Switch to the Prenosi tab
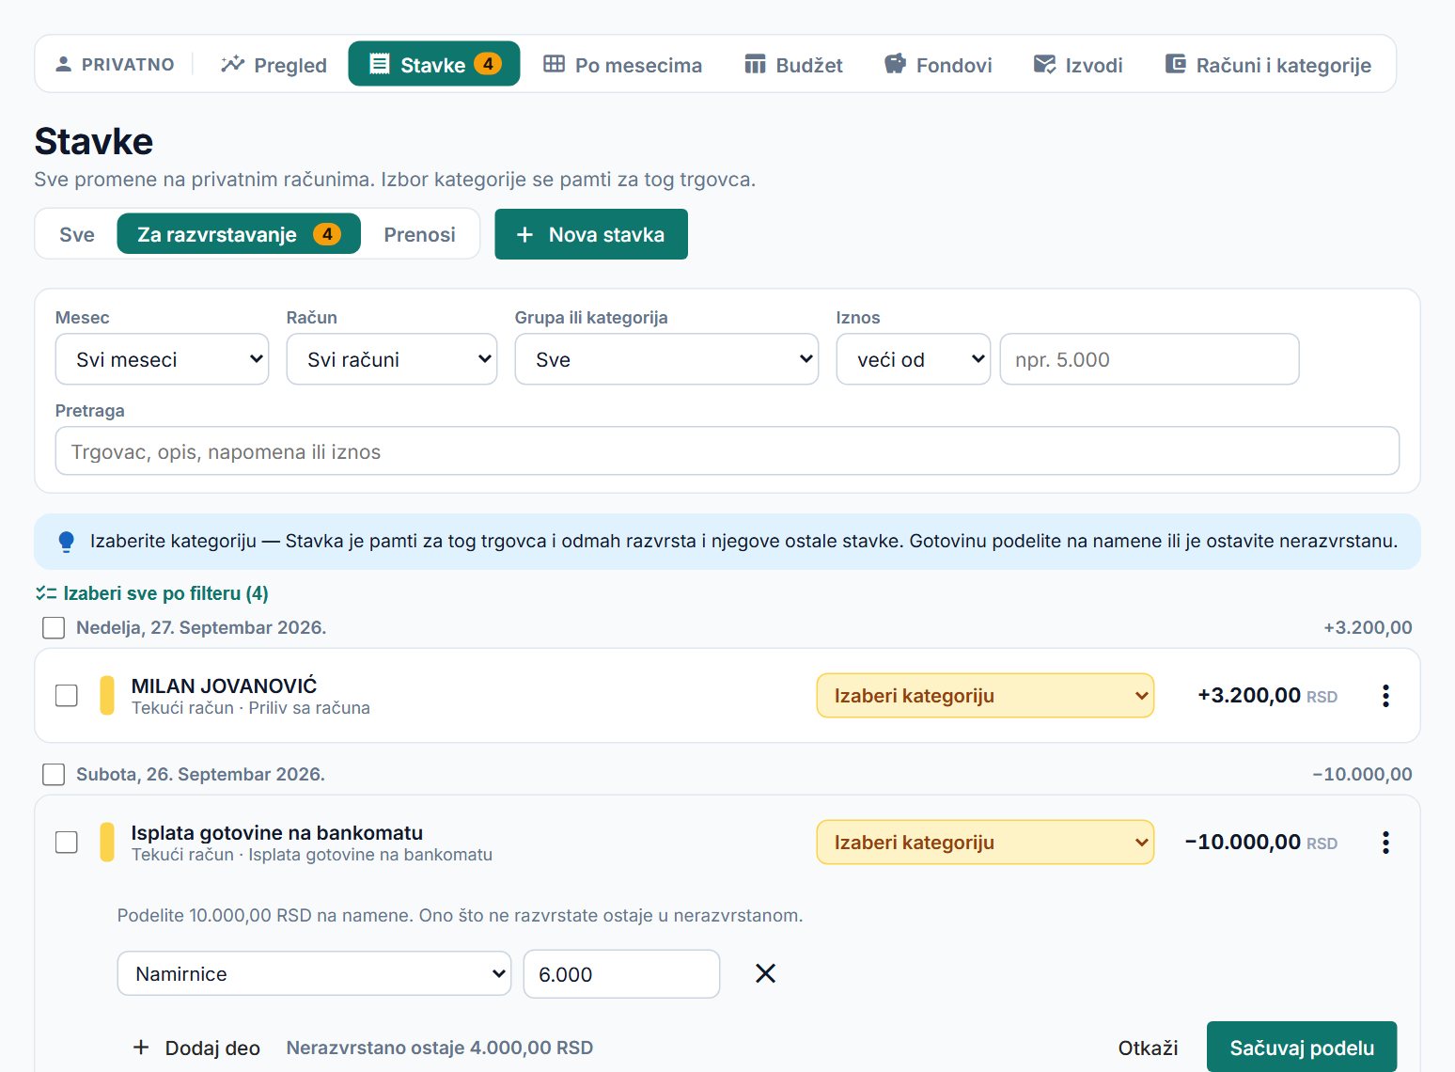Image resolution: width=1455 pixels, height=1072 pixels. 419,234
